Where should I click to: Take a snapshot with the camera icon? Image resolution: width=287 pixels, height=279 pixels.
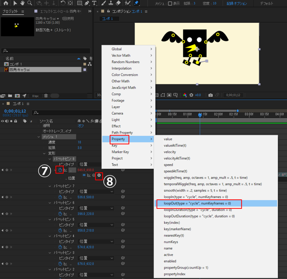coord(210,95)
